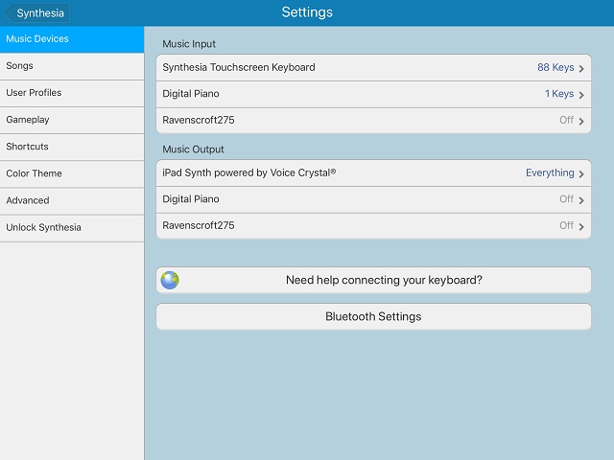This screenshot has width=614, height=460.
Task: Open iPad Synth powered by Voice Crystal
Action: coord(373,172)
